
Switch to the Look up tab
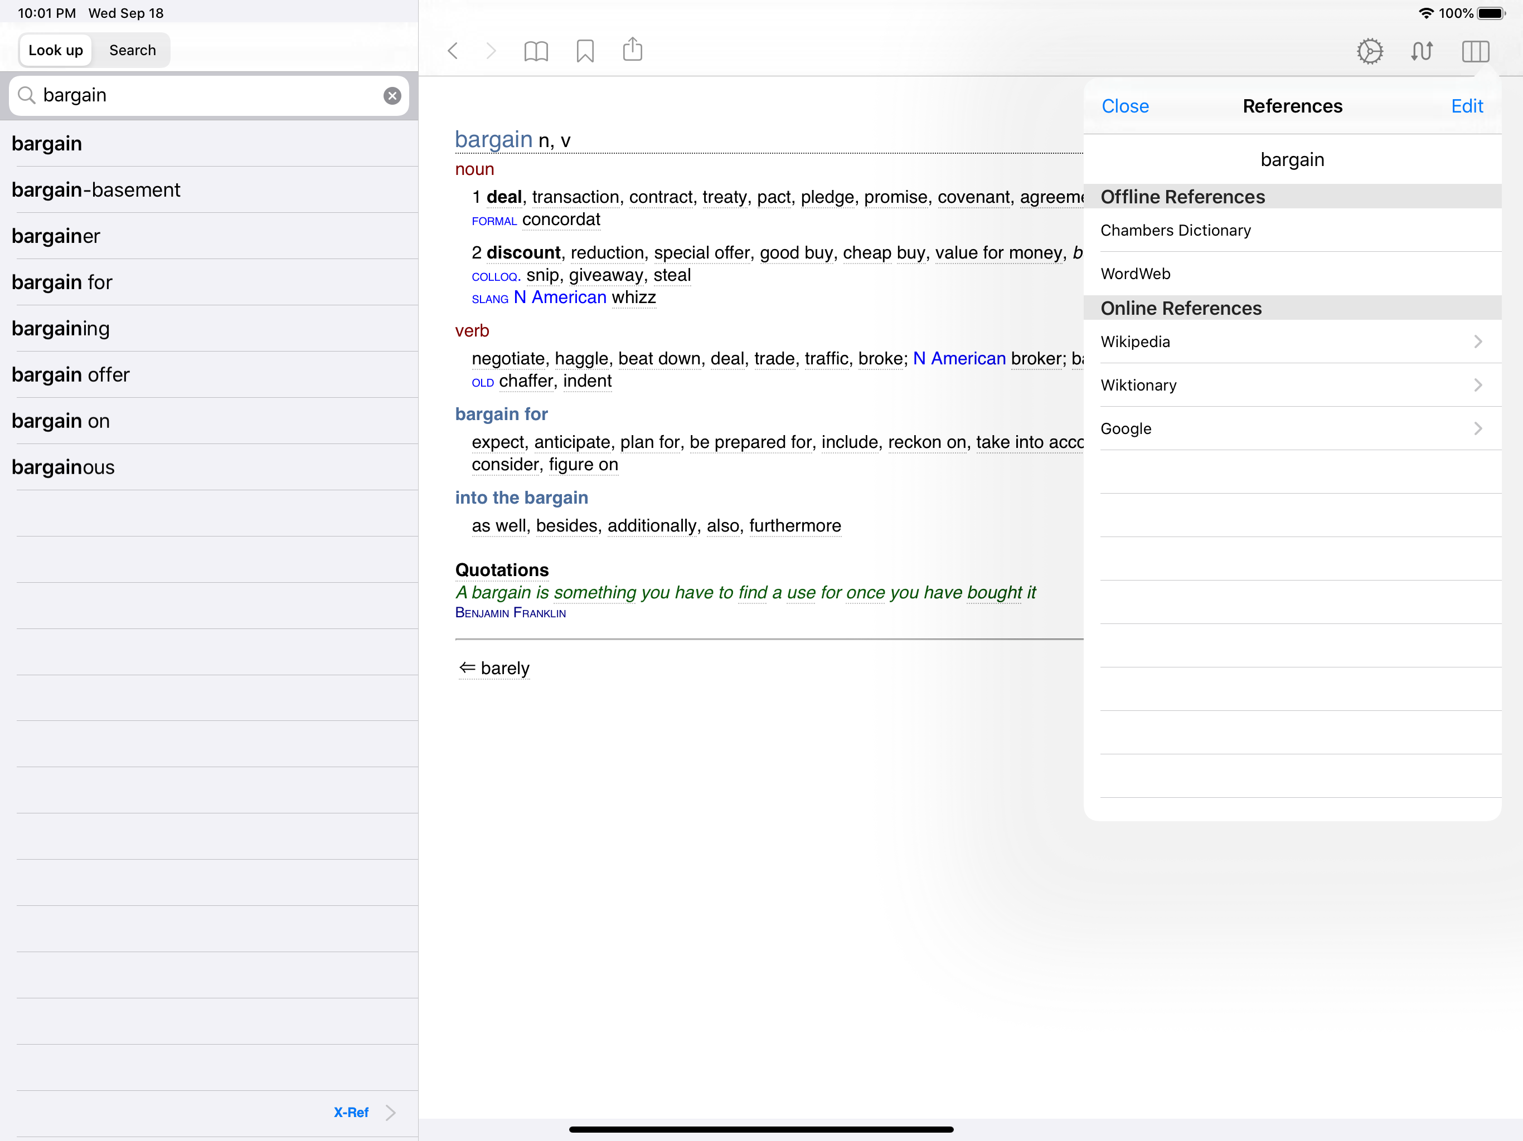click(x=56, y=50)
